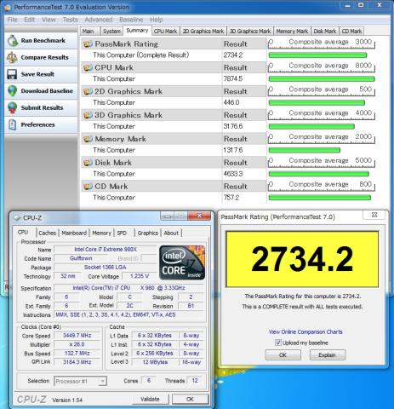Click the PerformanceTest title bar app icon
Image resolution: width=394 pixels, height=409 pixels.
8,8
